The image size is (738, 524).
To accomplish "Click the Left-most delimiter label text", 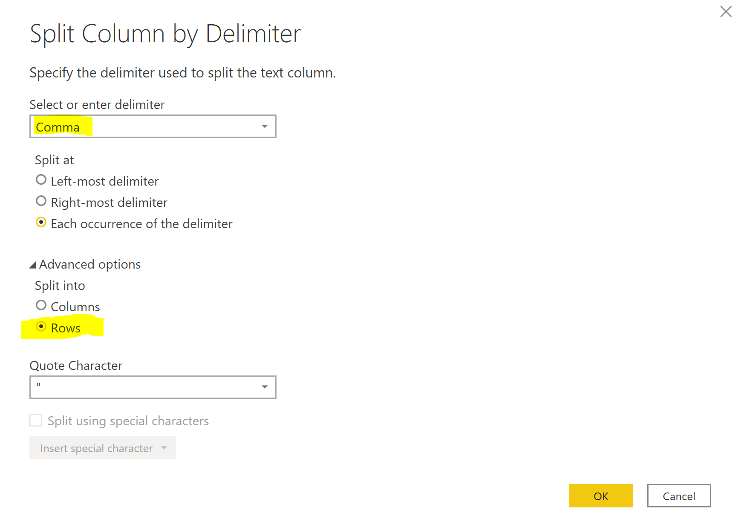I will [x=104, y=181].
